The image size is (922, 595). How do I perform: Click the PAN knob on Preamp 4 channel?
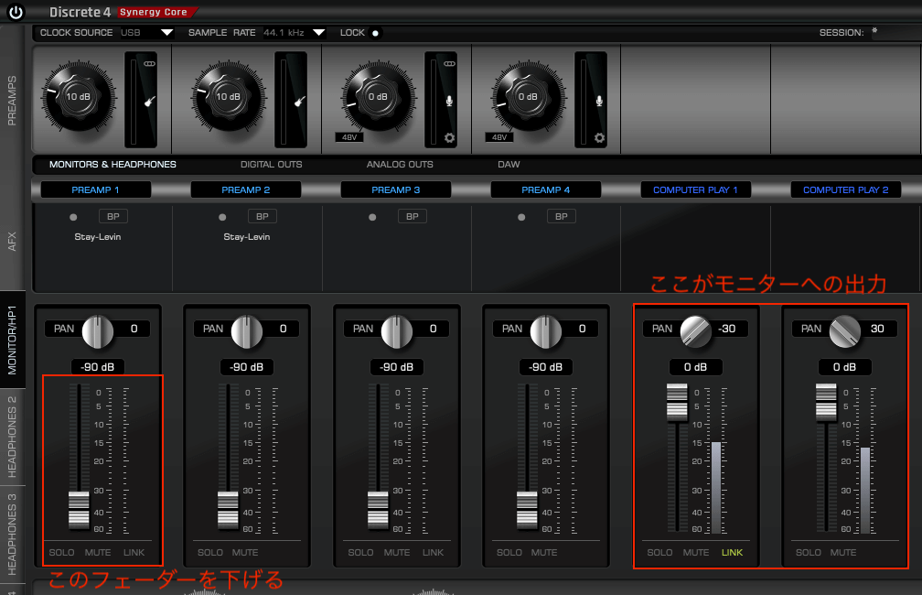(546, 331)
